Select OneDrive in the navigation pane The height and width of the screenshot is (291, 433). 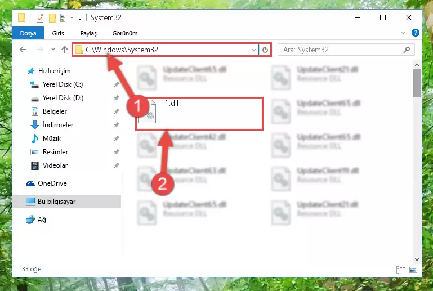(x=52, y=183)
